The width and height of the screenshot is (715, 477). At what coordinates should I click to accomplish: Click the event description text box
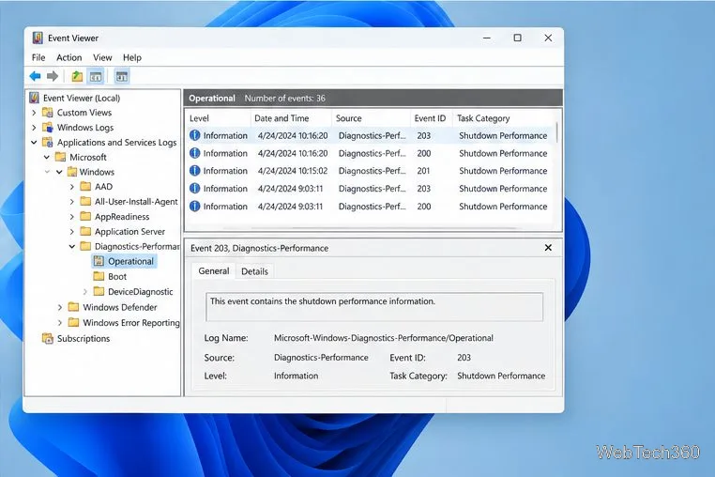373,307
